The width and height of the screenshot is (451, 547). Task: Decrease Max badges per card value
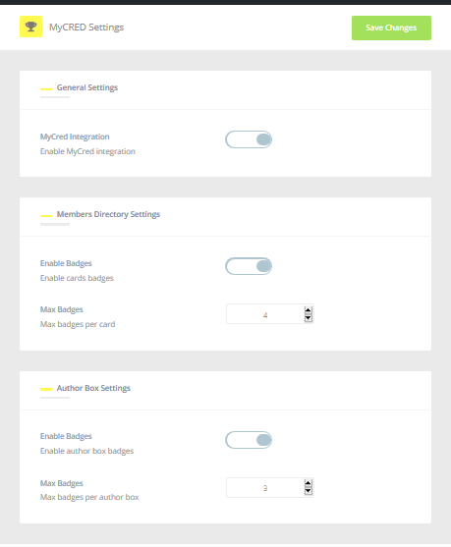tap(308, 318)
